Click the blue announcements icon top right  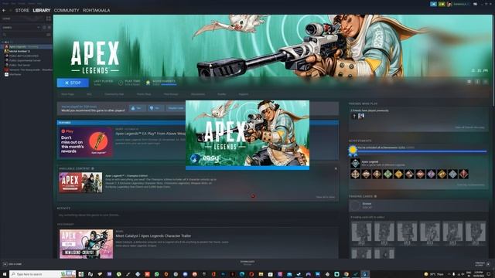click(x=433, y=4)
